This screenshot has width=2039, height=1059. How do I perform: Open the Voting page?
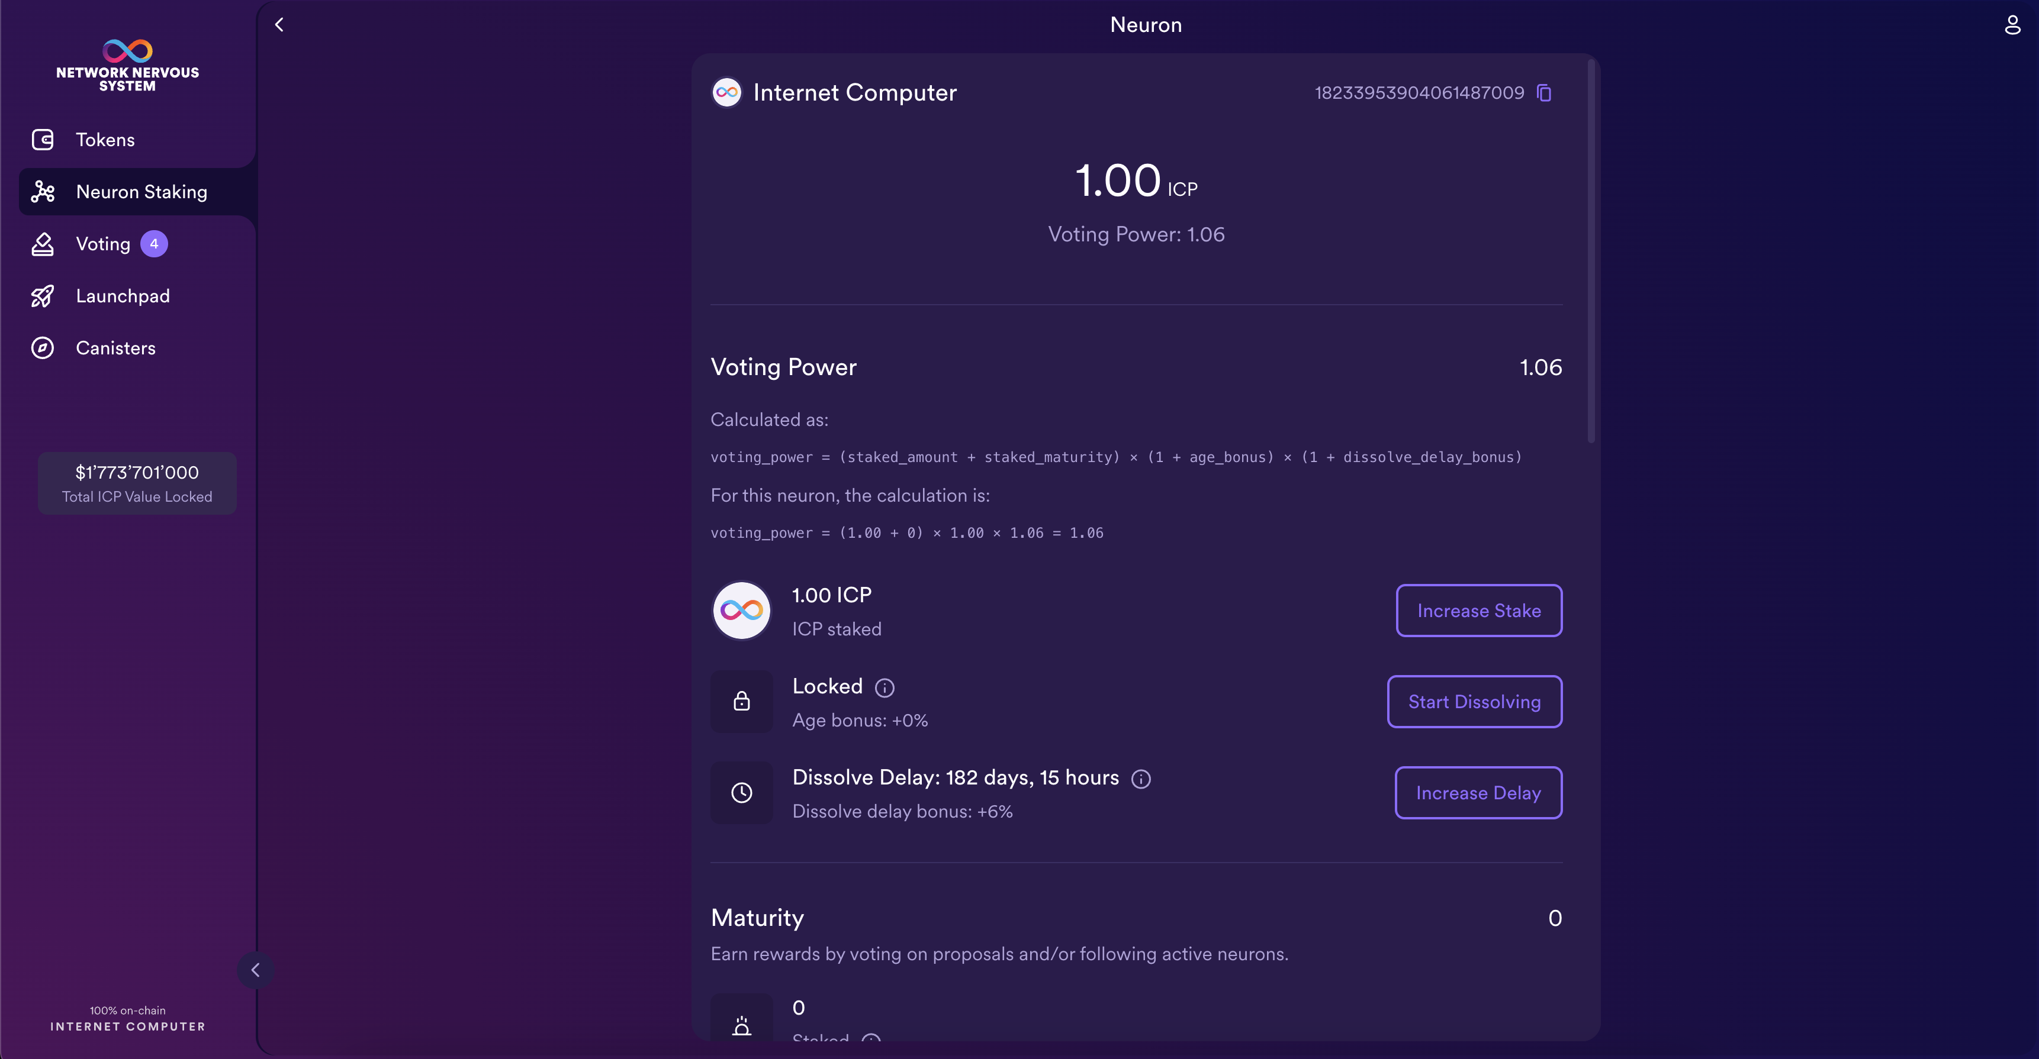pos(103,244)
